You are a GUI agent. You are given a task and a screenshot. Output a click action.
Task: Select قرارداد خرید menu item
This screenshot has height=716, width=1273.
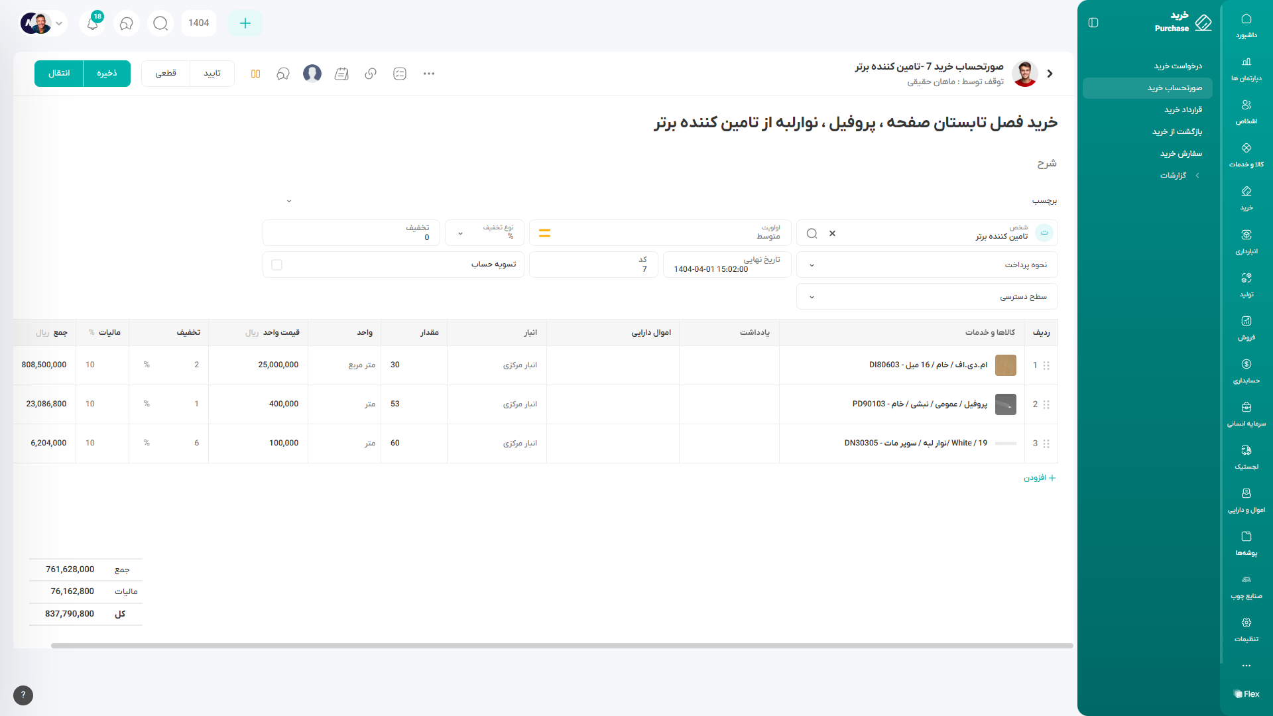click(1183, 109)
